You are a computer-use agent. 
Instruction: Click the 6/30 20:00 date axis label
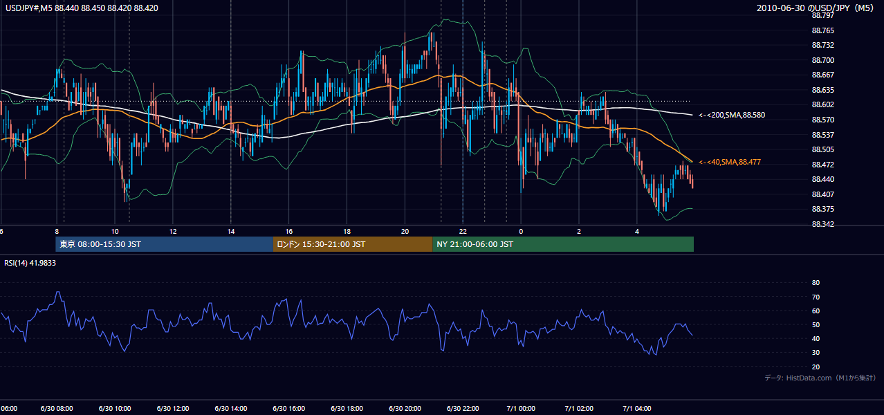point(405,409)
